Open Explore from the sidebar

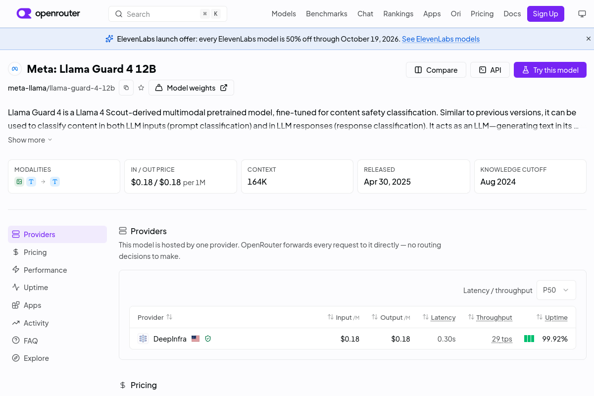click(x=57, y=358)
